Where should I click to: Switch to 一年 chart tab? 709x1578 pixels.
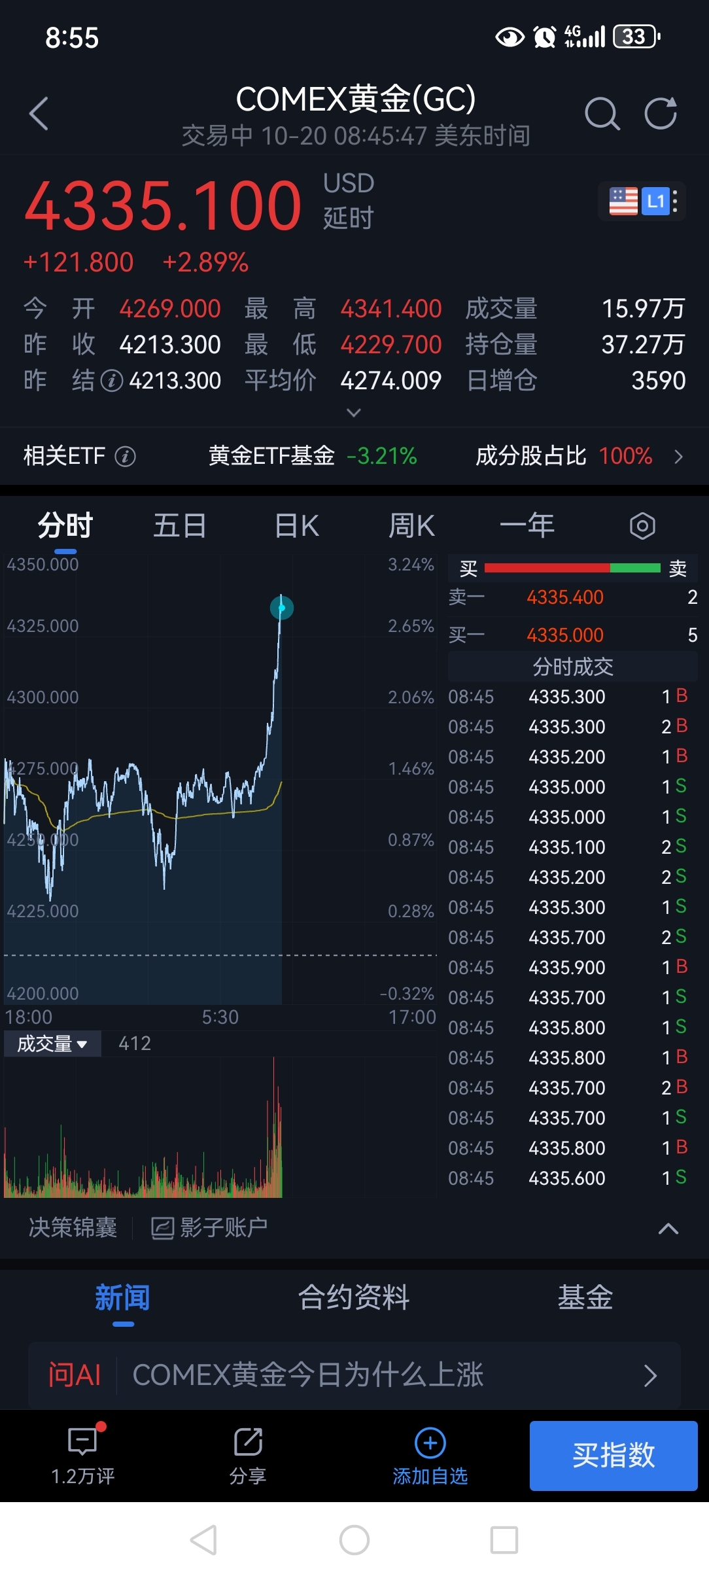527,526
